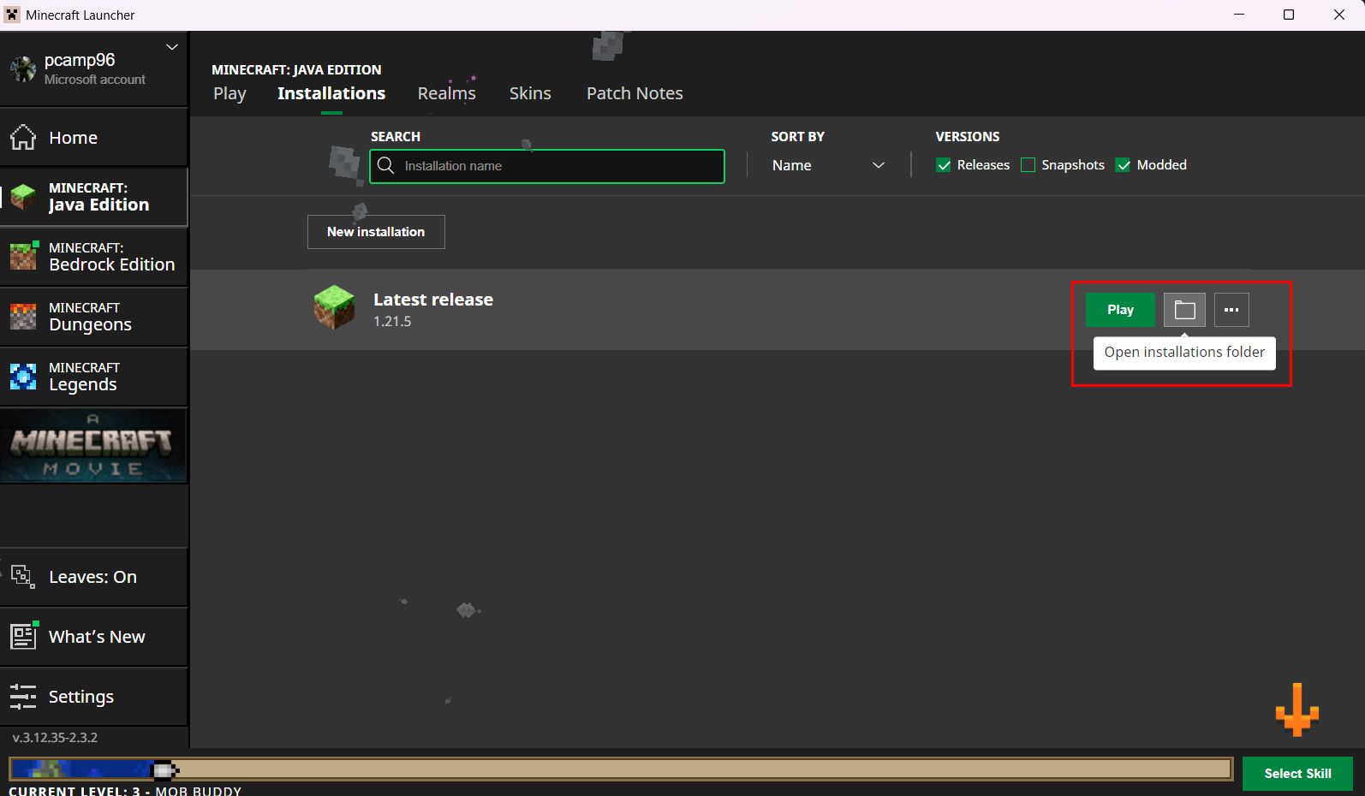
Task: Enable the Snapshots checkbox
Action: [x=1028, y=165]
